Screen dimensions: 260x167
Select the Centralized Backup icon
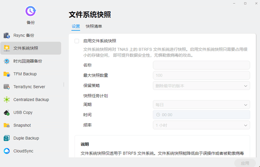tap(6, 100)
